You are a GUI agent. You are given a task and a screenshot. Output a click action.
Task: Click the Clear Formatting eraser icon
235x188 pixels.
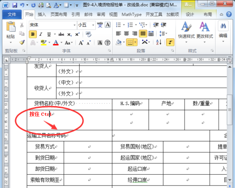tap(88, 34)
